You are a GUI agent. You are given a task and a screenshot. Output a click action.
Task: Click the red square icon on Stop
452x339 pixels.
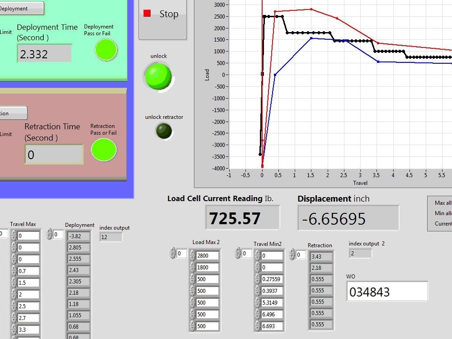tap(147, 13)
